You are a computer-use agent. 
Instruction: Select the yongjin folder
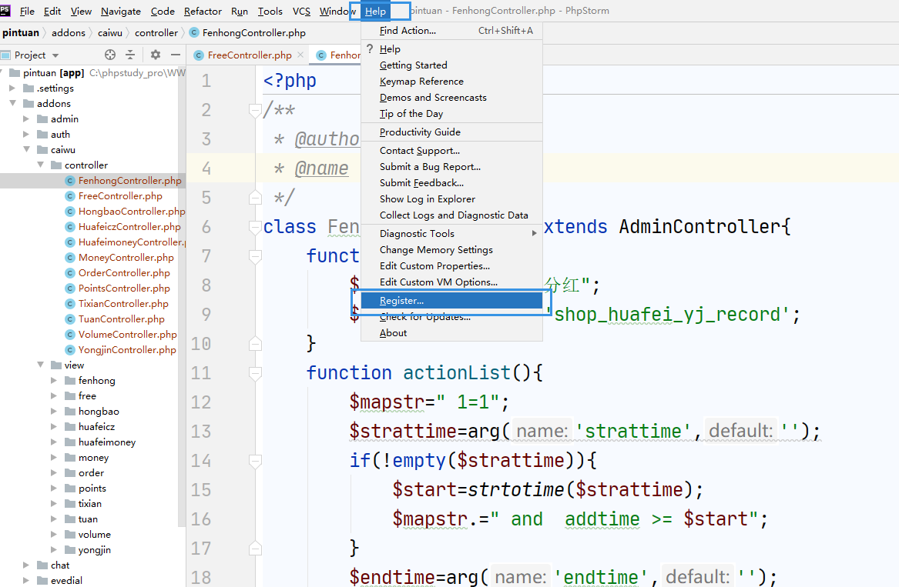tap(95, 550)
